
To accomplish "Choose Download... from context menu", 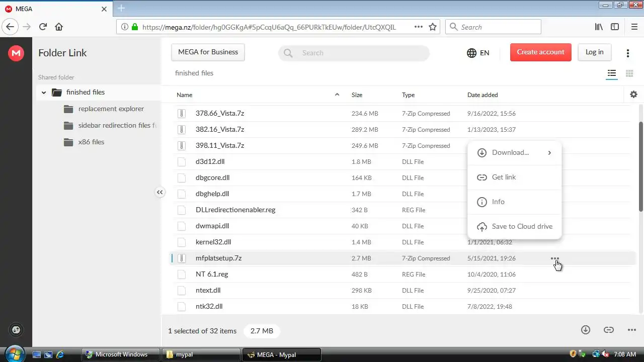I will coord(514,153).
